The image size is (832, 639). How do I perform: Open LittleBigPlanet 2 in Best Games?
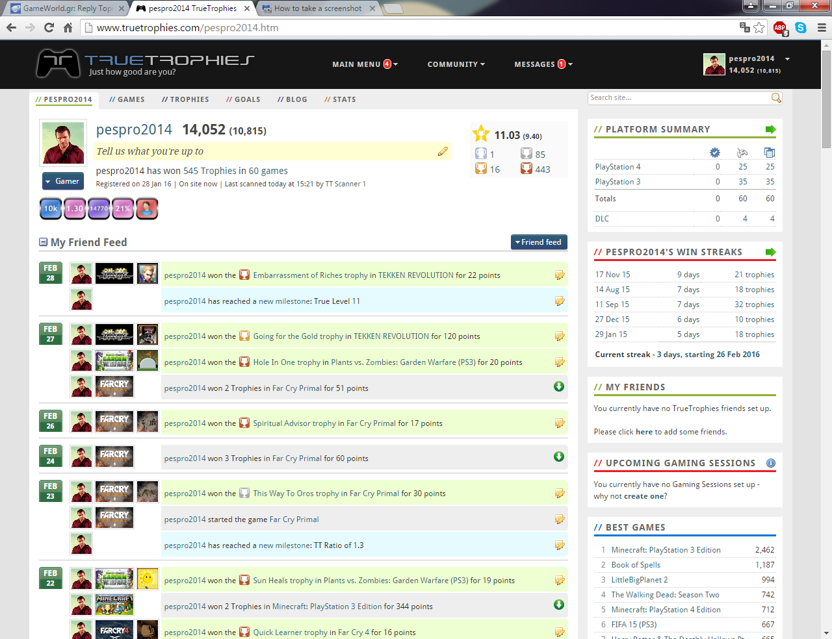tap(640, 580)
